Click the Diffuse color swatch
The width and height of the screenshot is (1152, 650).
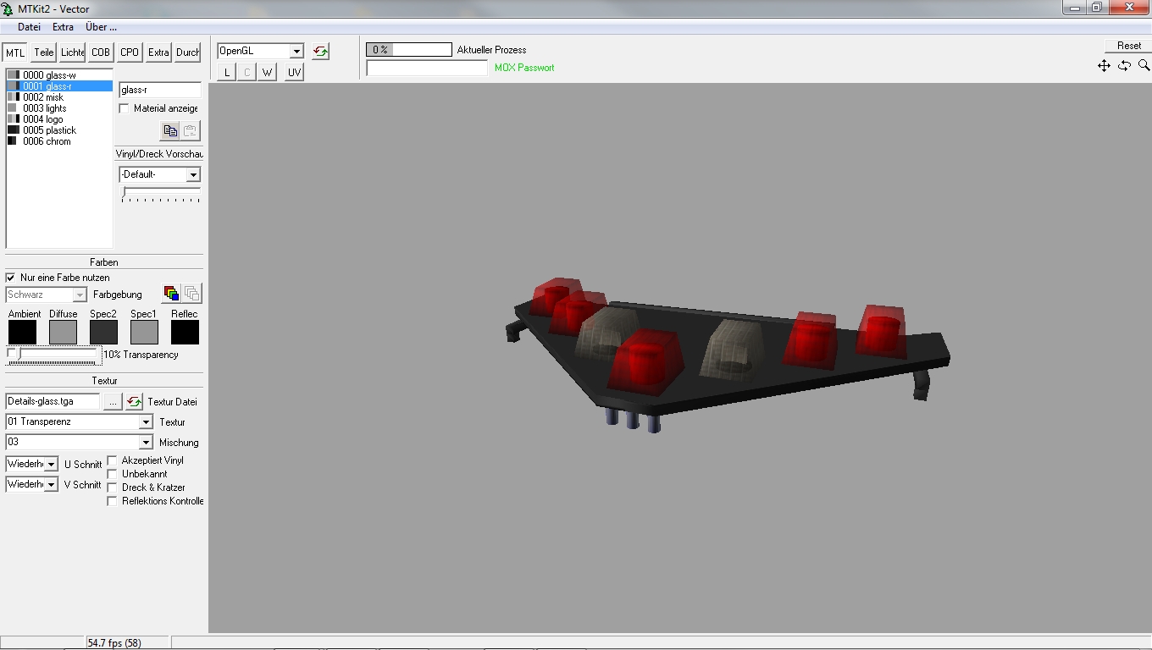[63, 332]
